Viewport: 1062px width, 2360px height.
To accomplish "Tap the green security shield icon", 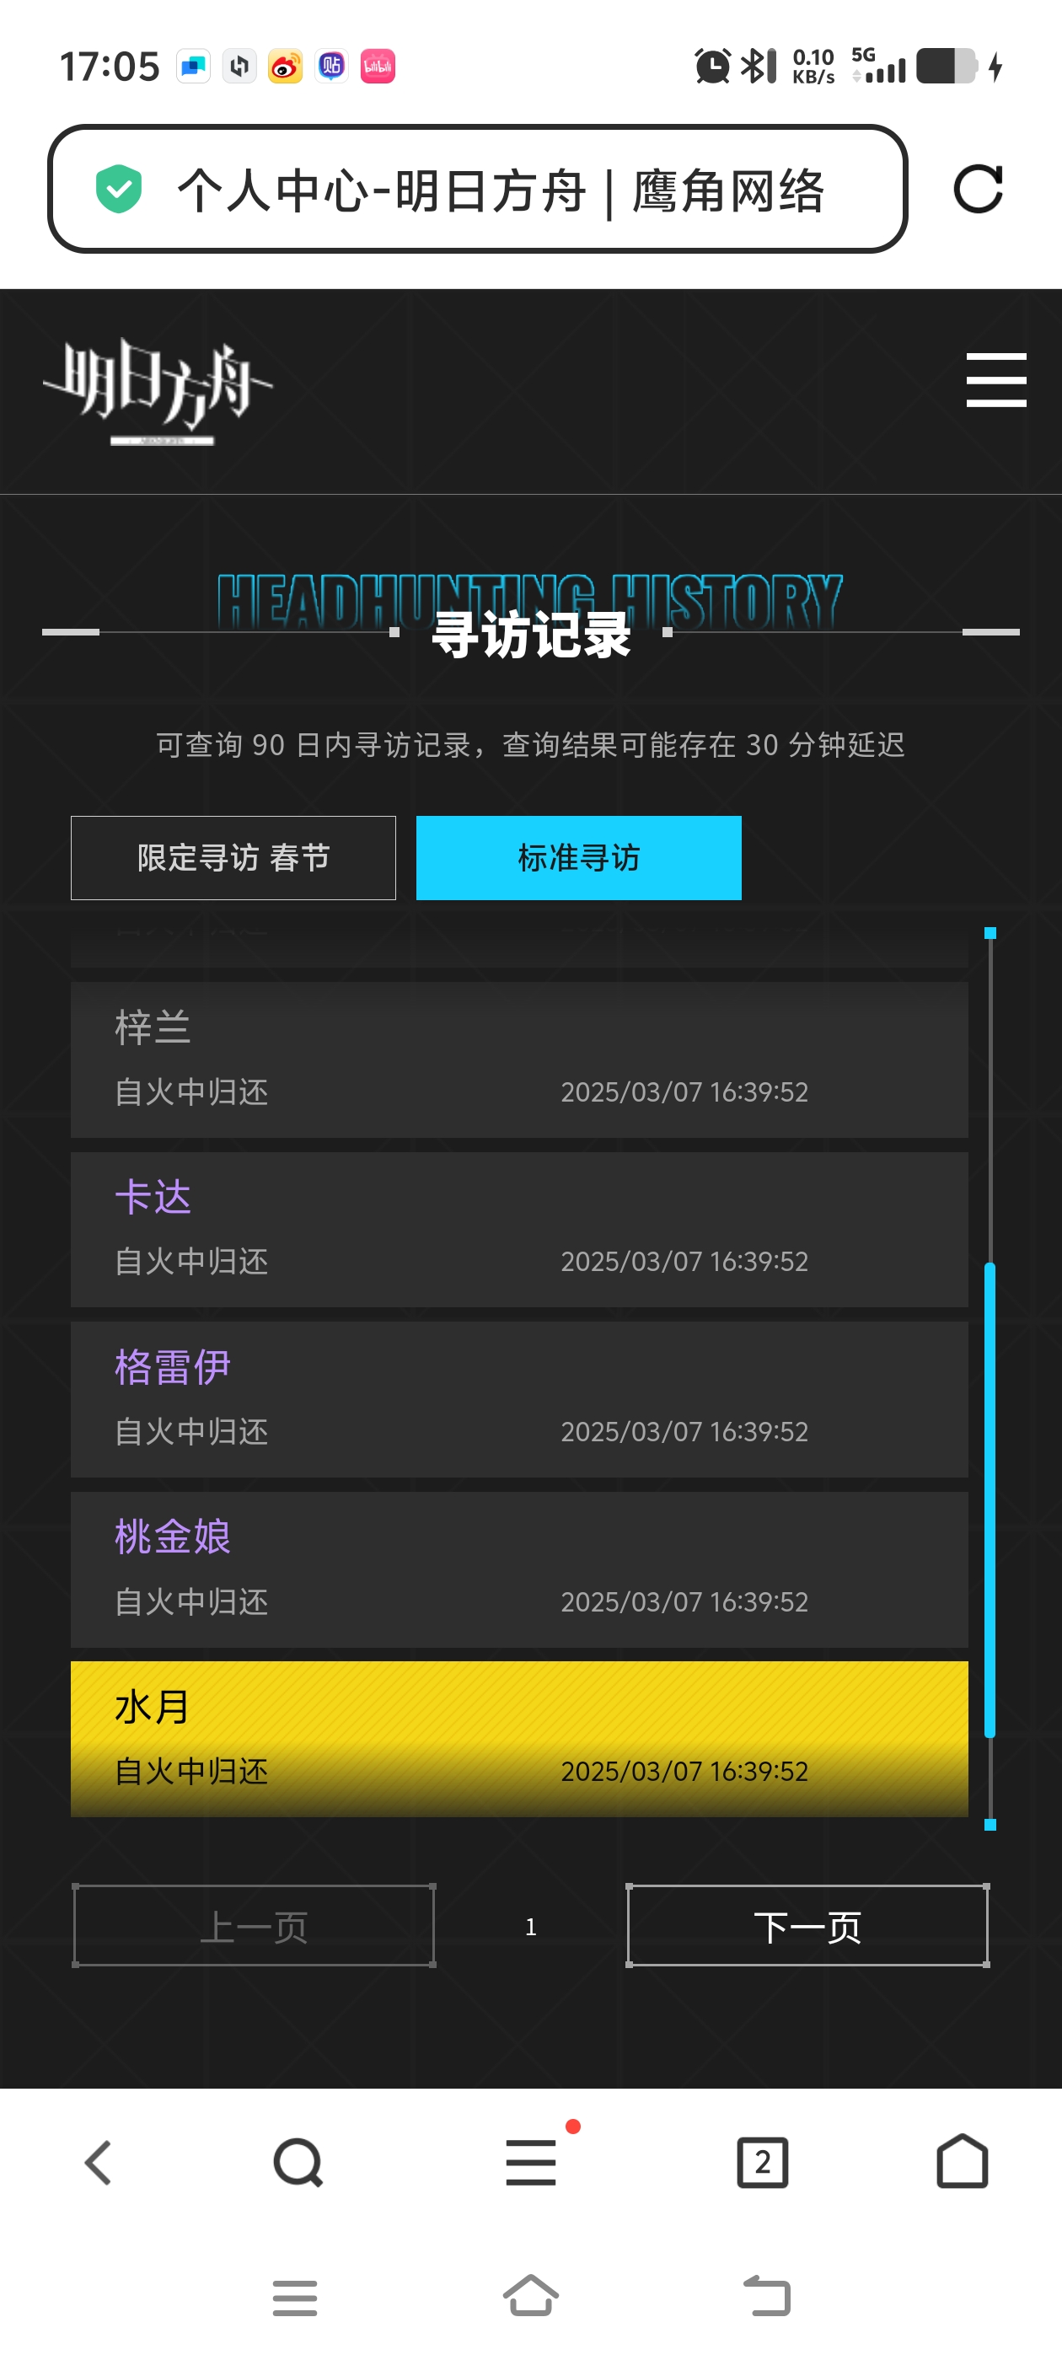I will (119, 190).
